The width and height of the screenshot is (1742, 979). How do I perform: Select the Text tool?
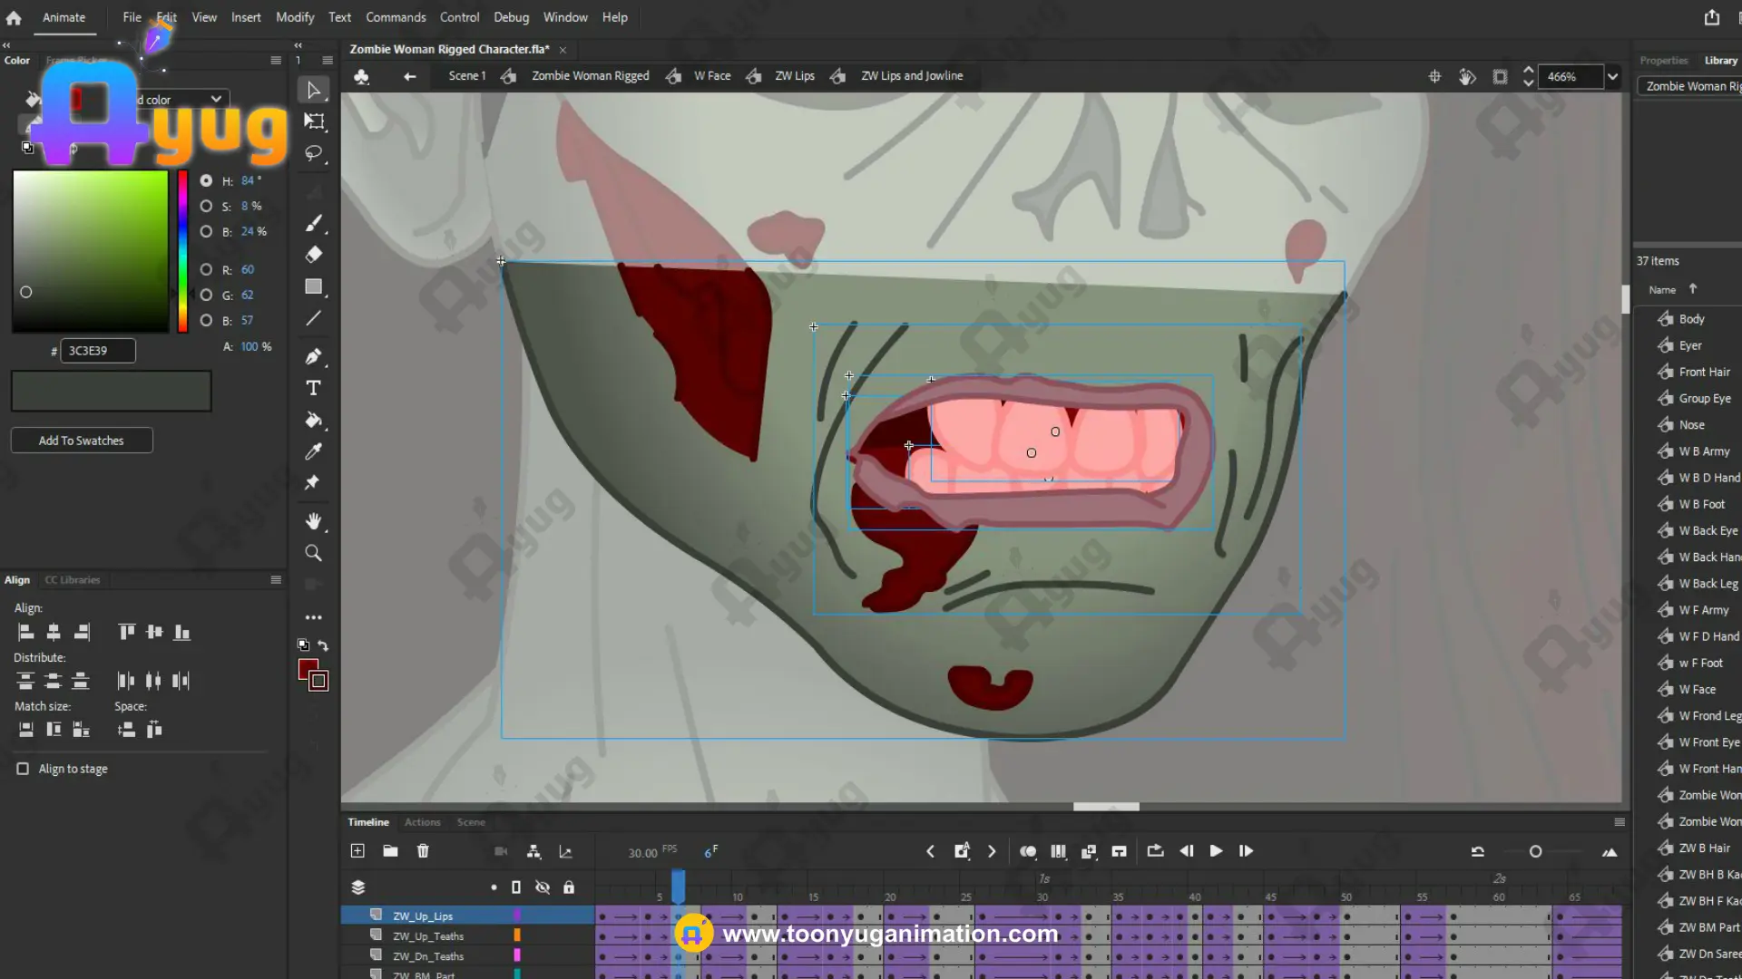[x=314, y=388]
